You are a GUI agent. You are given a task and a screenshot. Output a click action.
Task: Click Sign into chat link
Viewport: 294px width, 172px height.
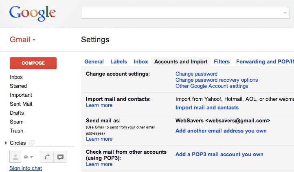26,168
